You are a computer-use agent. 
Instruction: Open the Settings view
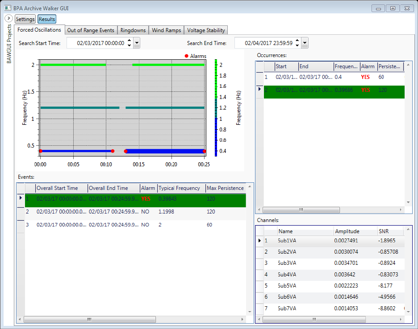[25, 19]
